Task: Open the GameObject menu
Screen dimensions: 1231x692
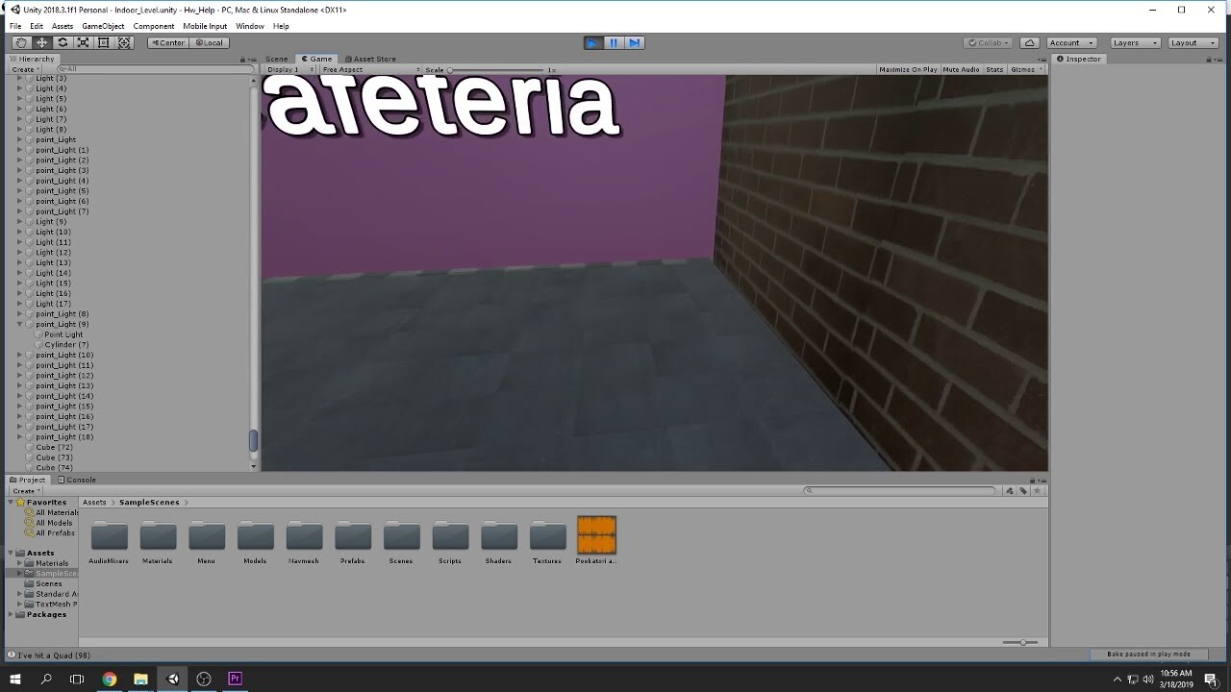Action: click(103, 26)
